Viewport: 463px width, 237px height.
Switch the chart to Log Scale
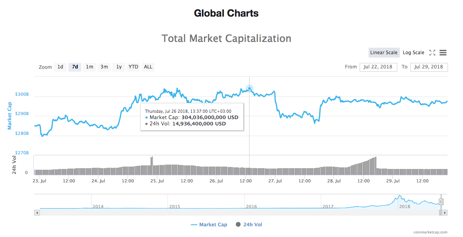pyautogui.click(x=413, y=52)
